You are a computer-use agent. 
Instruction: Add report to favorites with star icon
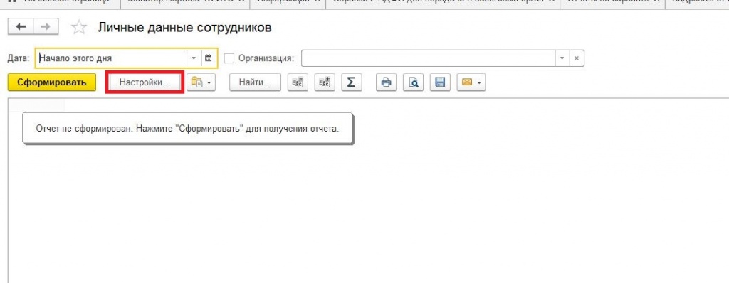point(79,28)
